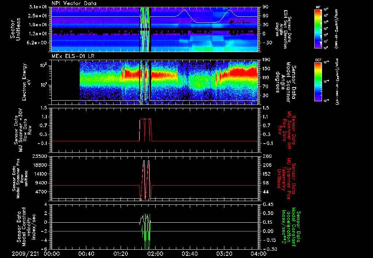Image resolution: width=373 pixels, height=258 pixels.
Task: Click the "206" telemetry tick value
Action: 266,165
